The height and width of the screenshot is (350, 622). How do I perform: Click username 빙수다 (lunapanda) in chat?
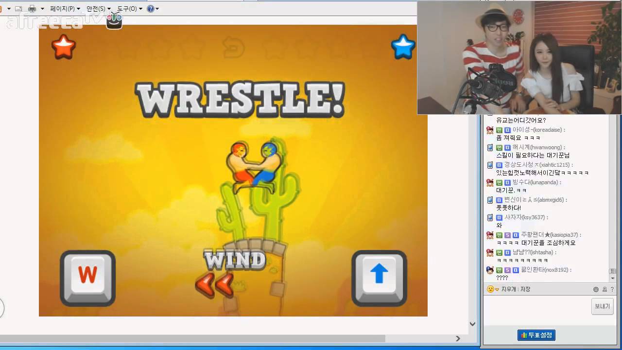pos(536,182)
